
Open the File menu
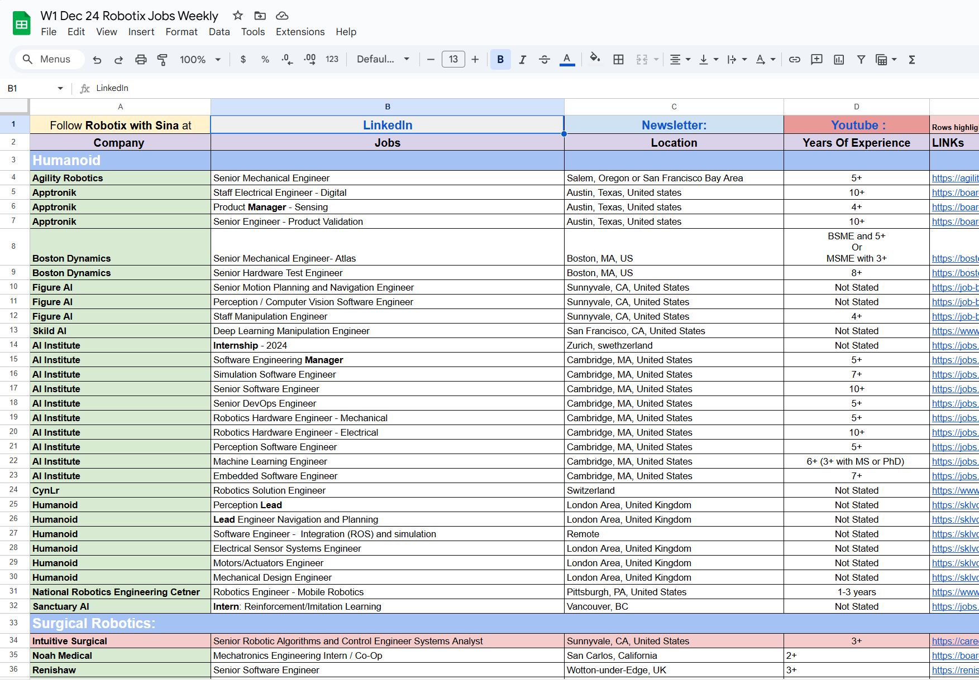coord(49,32)
